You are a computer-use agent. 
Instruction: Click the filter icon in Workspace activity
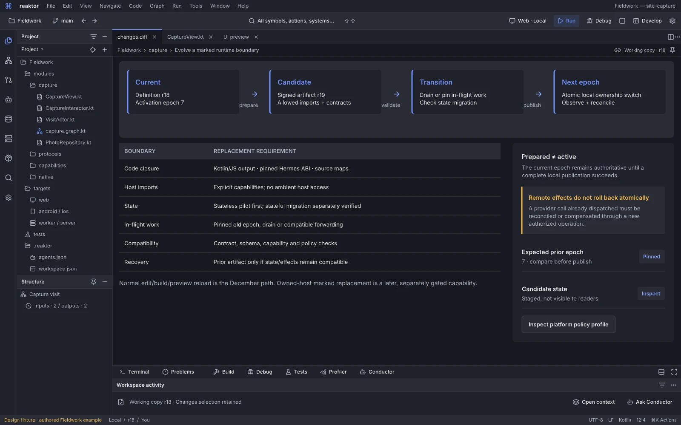pos(662,385)
